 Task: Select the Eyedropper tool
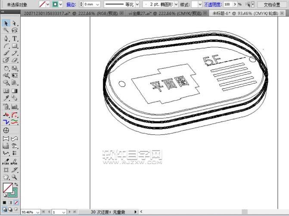[6, 98]
